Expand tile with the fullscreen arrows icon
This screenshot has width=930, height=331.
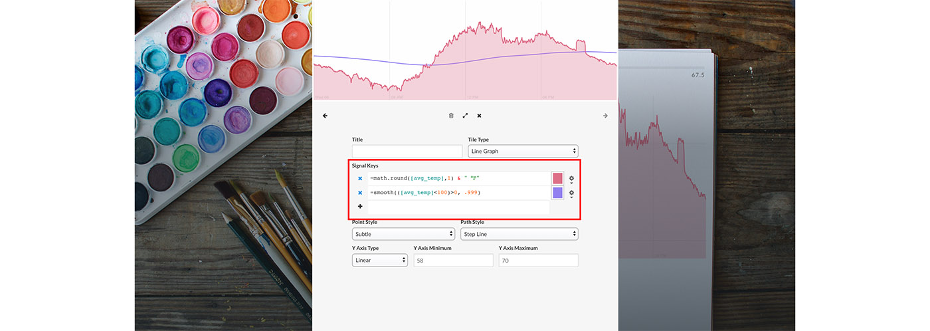tap(465, 116)
